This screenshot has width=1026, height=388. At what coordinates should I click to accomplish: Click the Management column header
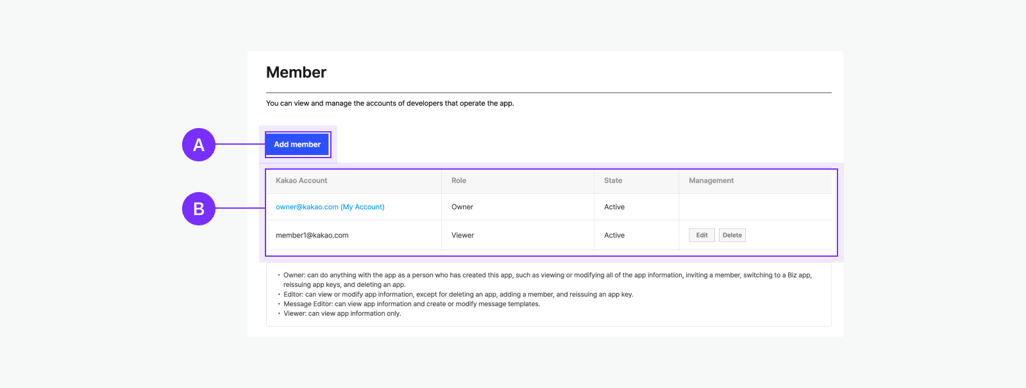click(x=711, y=181)
